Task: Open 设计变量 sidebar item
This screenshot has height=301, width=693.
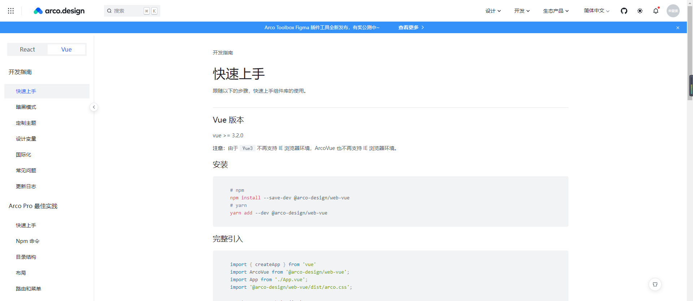Action: click(x=47, y=139)
